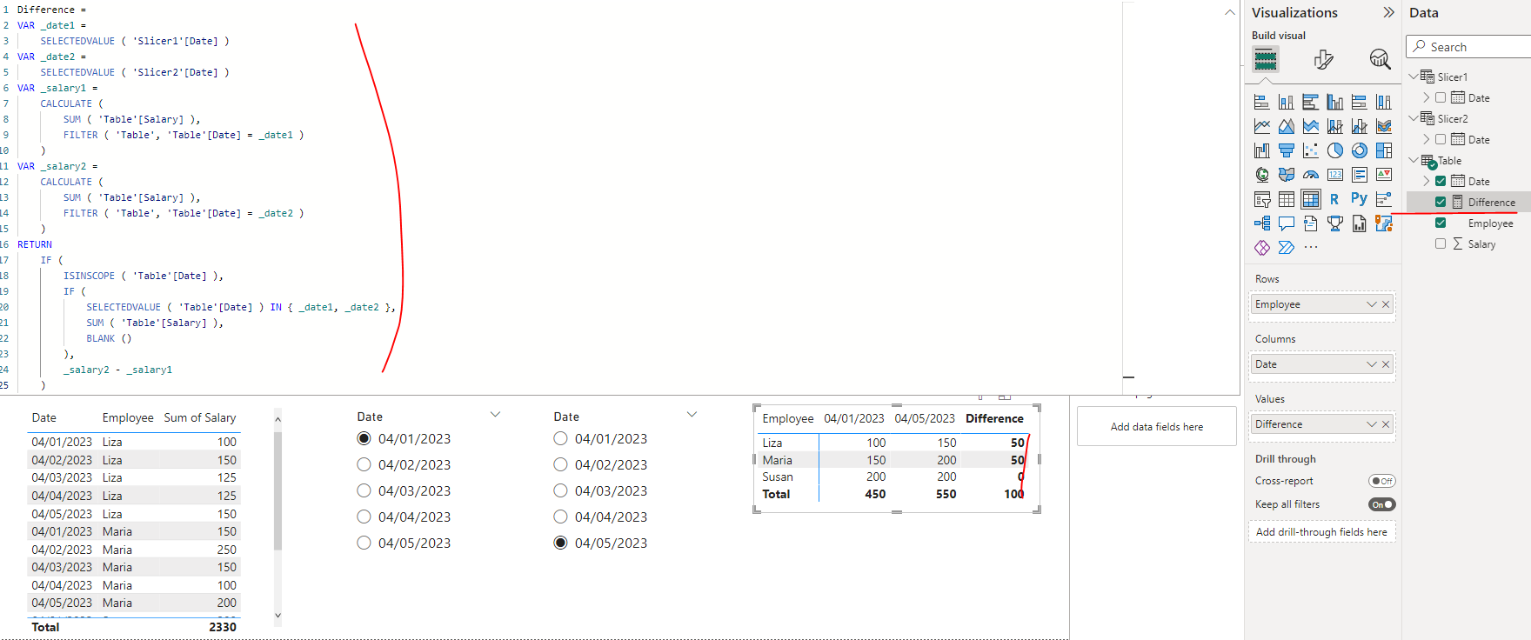Remove Employee from Rows well

pos(1387,304)
